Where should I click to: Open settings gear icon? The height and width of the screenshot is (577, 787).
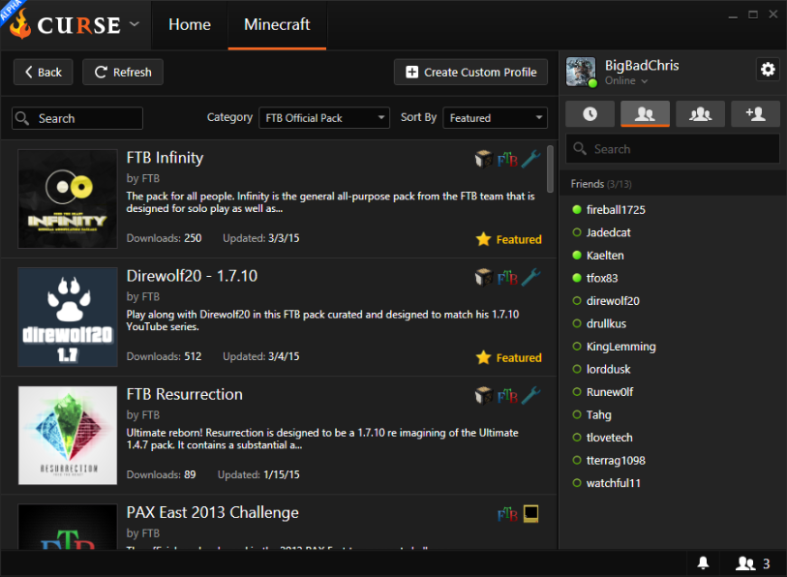click(768, 70)
